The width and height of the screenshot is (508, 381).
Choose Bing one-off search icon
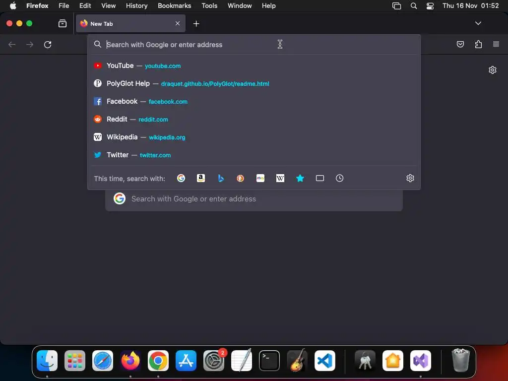click(221, 178)
